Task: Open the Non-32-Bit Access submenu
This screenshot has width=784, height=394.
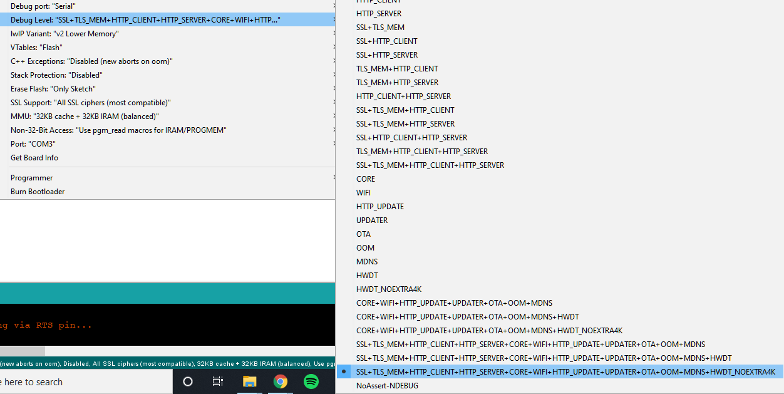Action: click(x=168, y=130)
